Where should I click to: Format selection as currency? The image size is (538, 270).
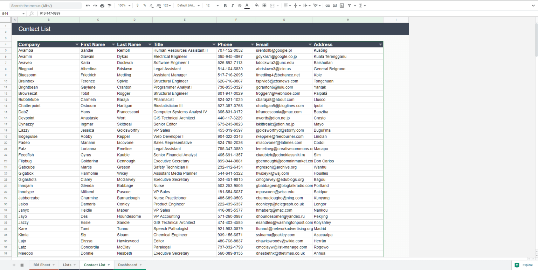pos(137,5)
